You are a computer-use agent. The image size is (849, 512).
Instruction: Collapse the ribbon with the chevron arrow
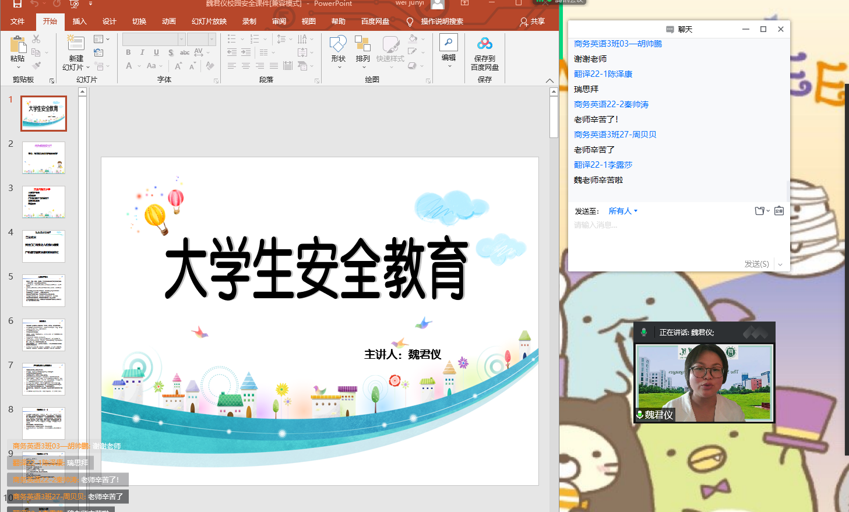[549, 80]
